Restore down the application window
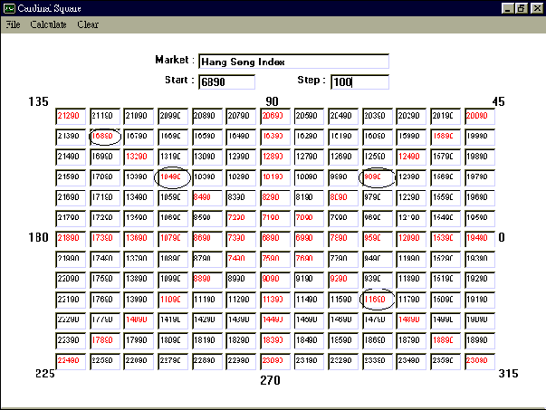The image size is (546, 410). click(x=520, y=7)
